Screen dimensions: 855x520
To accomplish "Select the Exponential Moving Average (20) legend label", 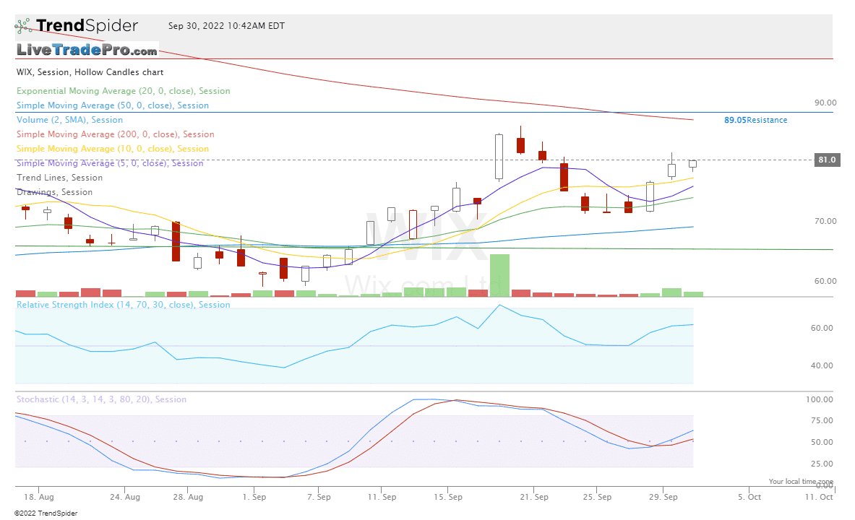I will 123,91.
